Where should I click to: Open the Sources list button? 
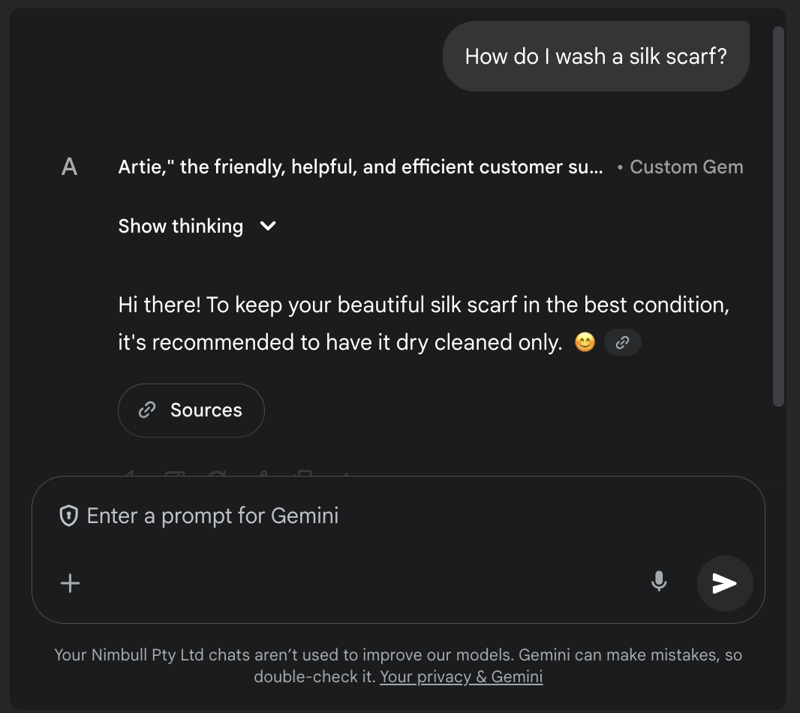(191, 411)
